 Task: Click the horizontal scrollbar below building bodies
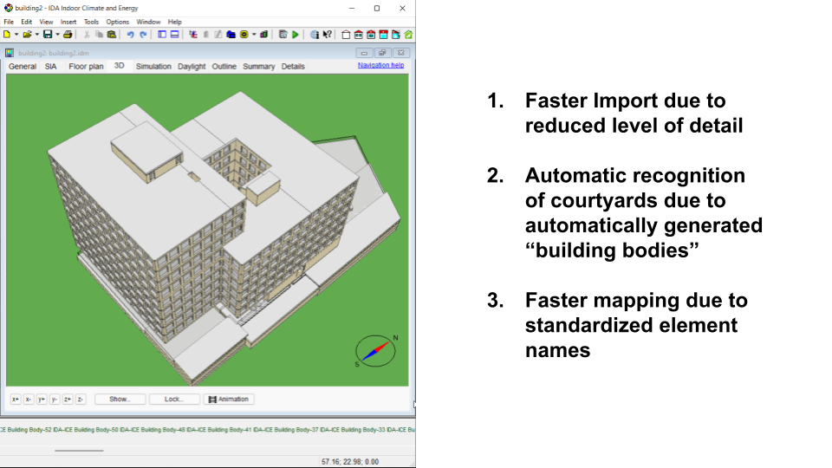[x=79, y=450]
